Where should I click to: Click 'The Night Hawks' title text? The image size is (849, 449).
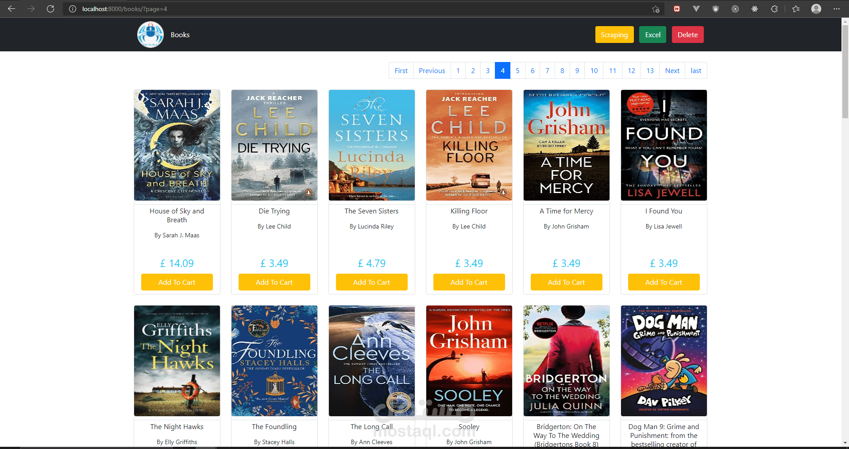click(177, 426)
